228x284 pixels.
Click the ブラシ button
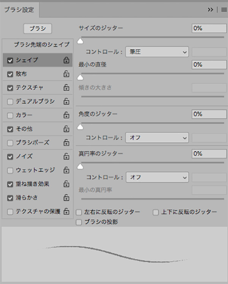pos(38,29)
